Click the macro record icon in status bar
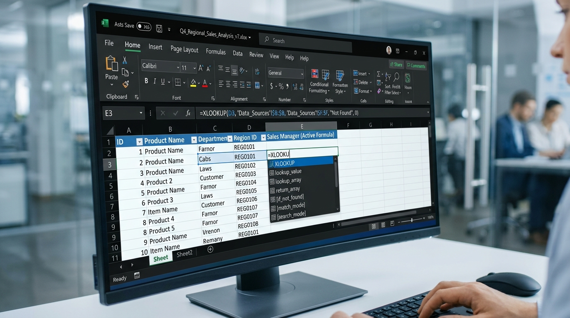 pos(137,275)
